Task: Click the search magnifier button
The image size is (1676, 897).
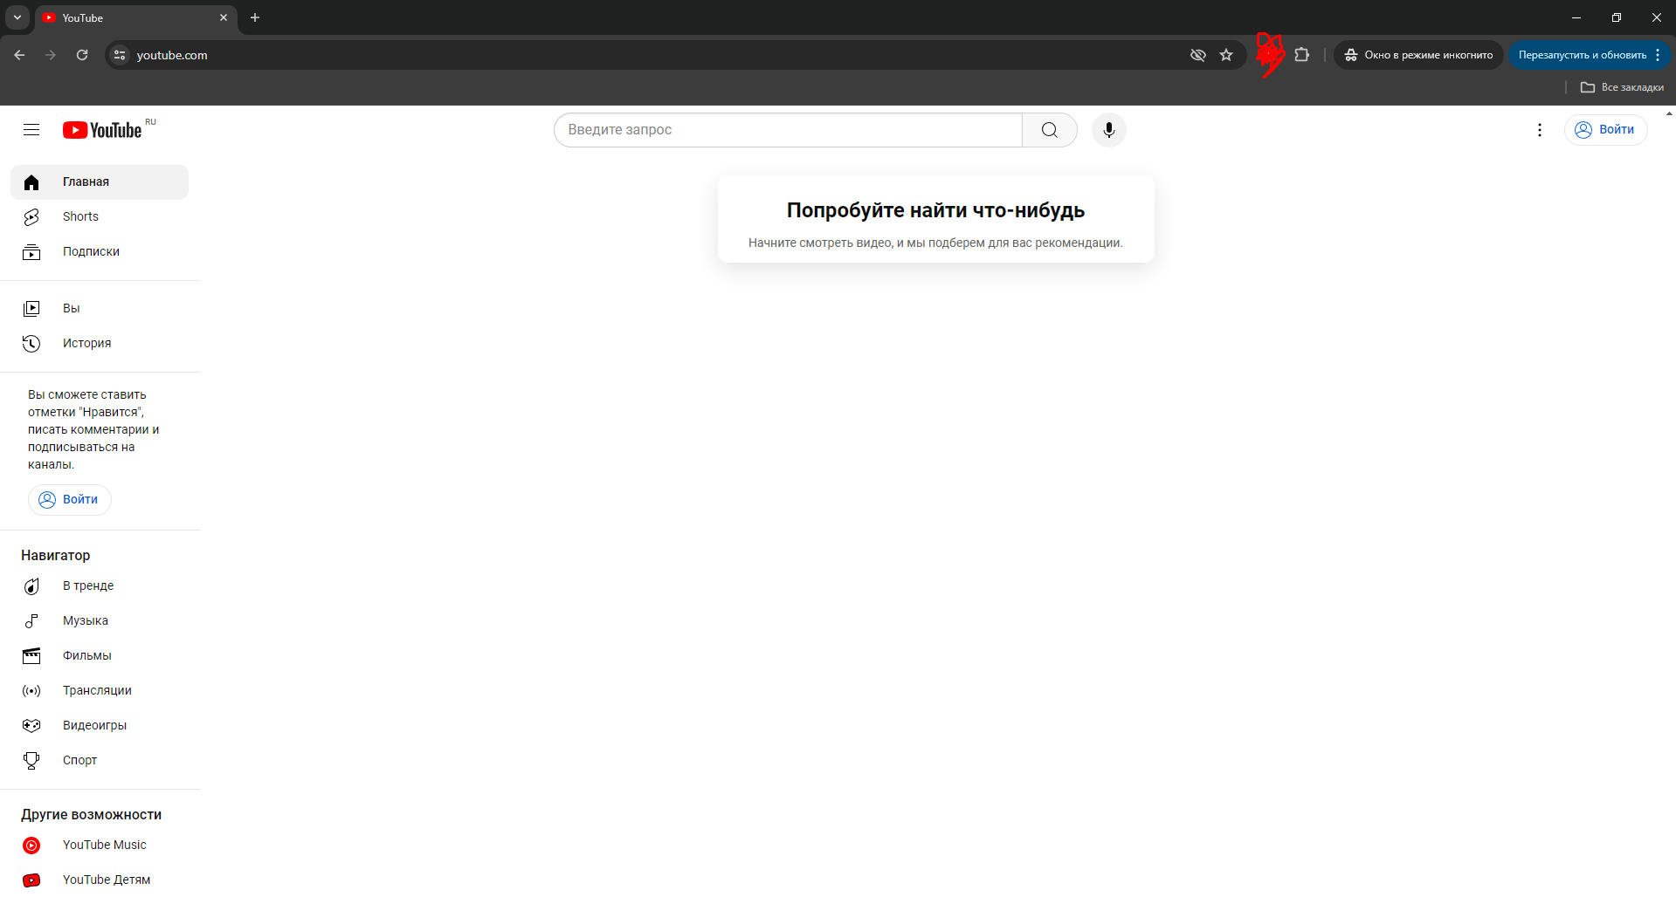Action: (1049, 130)
